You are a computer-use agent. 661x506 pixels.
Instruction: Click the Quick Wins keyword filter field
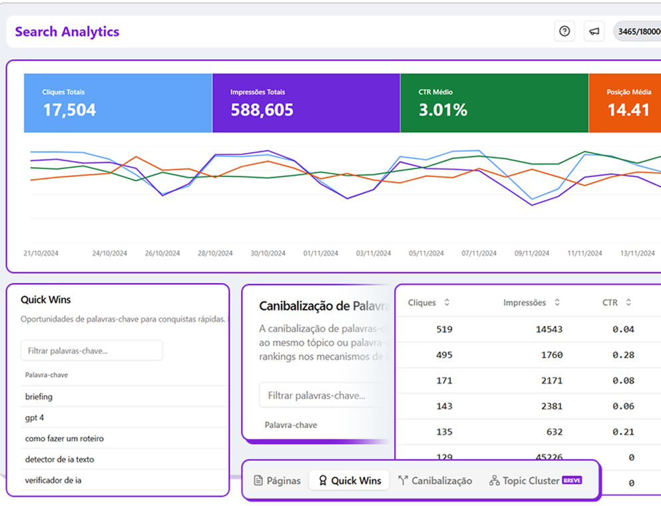click(91, 350)
